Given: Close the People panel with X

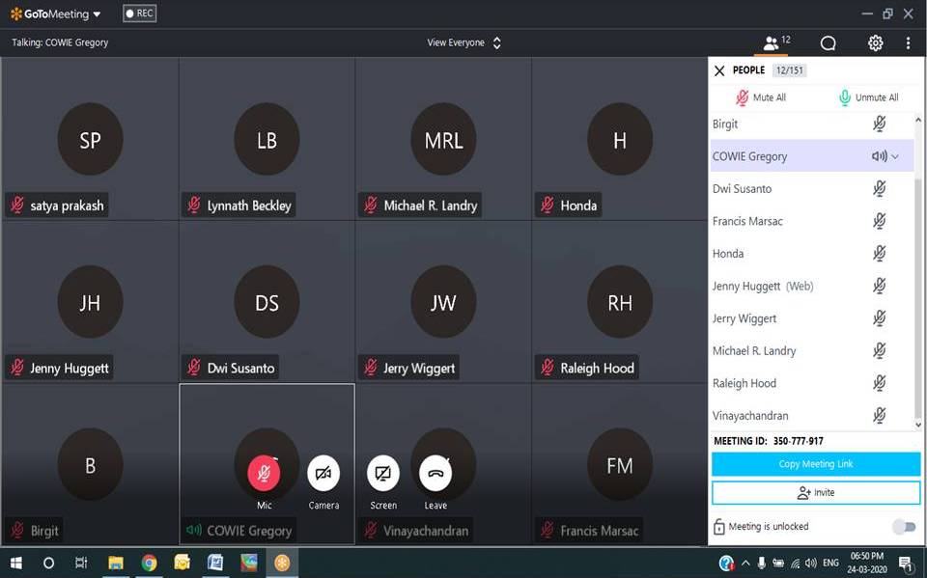Looking at the screenshot, I should pyautogui.click(x=718, y=70).
